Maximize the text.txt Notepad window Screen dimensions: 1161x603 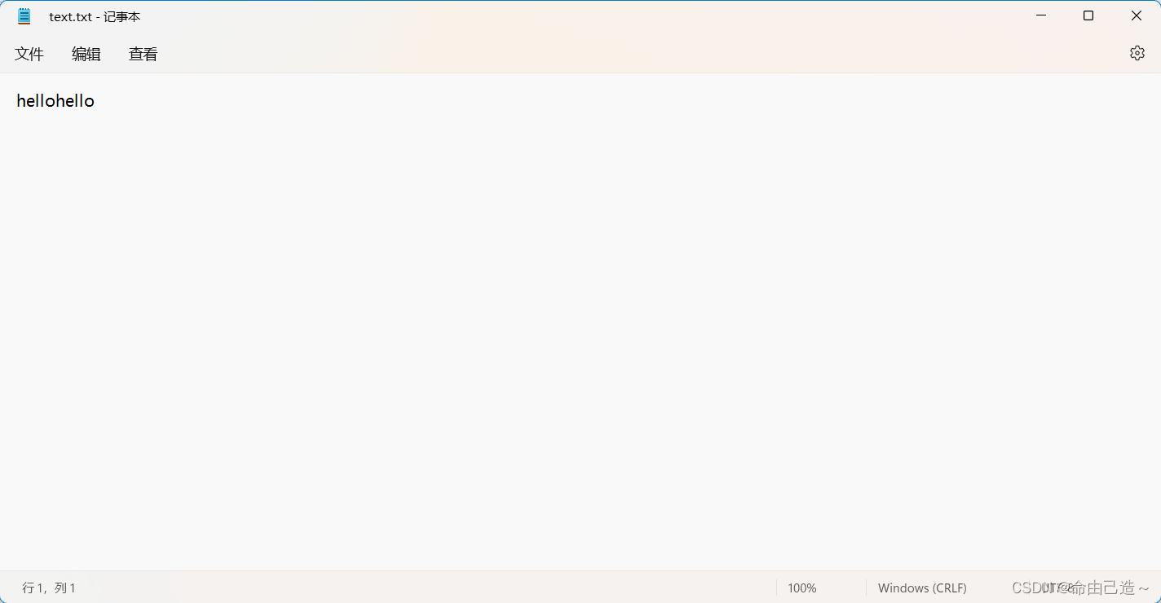pos(1088,15)
